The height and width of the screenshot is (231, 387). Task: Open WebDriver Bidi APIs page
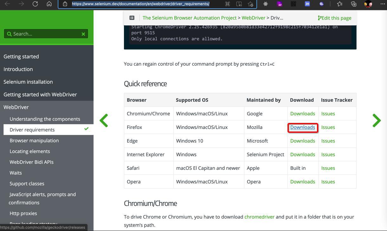tap(31, 162)
